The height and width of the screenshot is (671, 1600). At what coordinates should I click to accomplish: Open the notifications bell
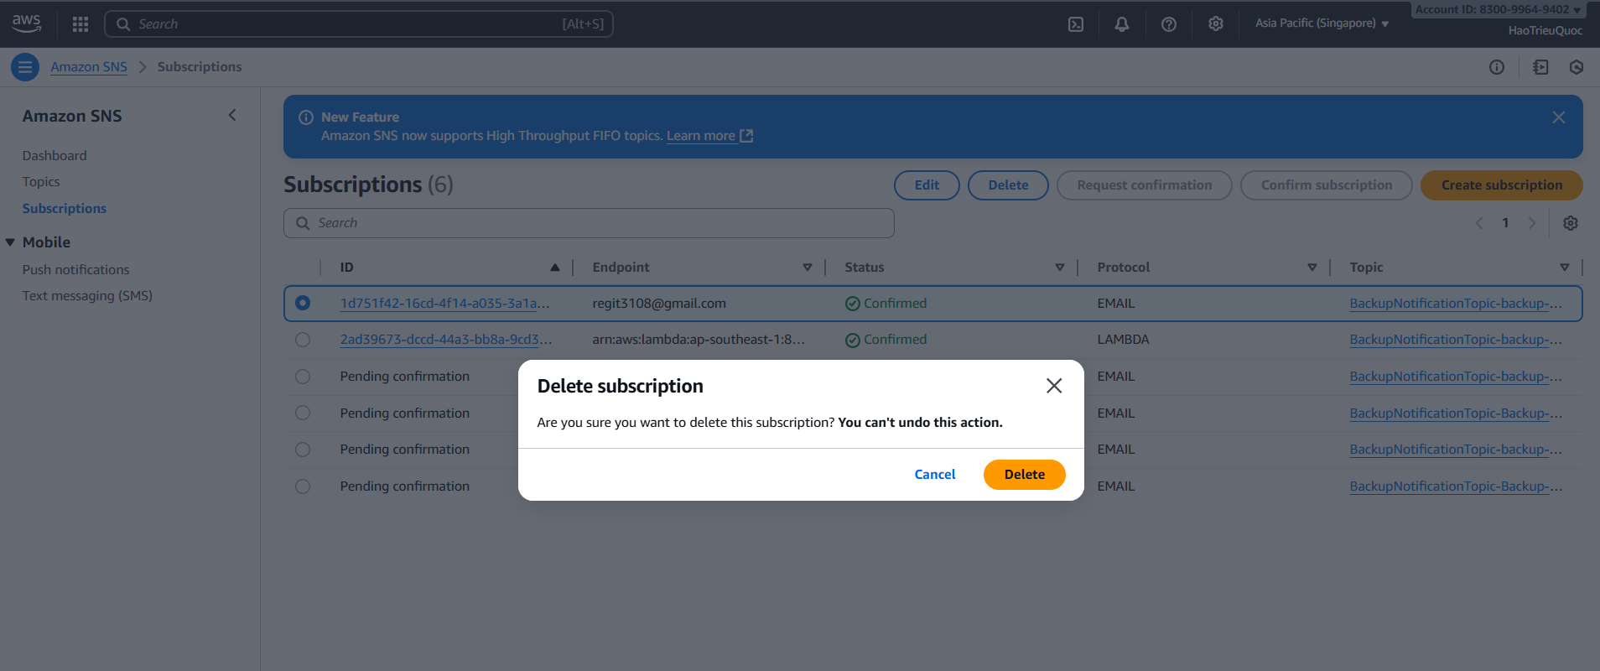coord(1122,24)
